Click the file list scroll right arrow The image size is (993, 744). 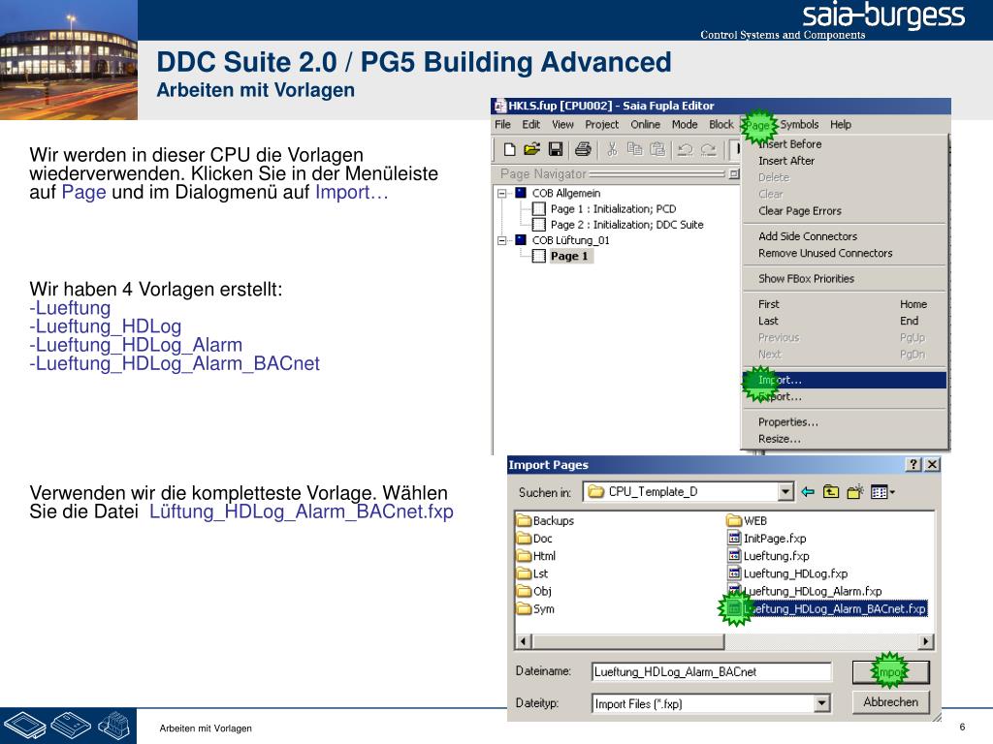[926, 641]
